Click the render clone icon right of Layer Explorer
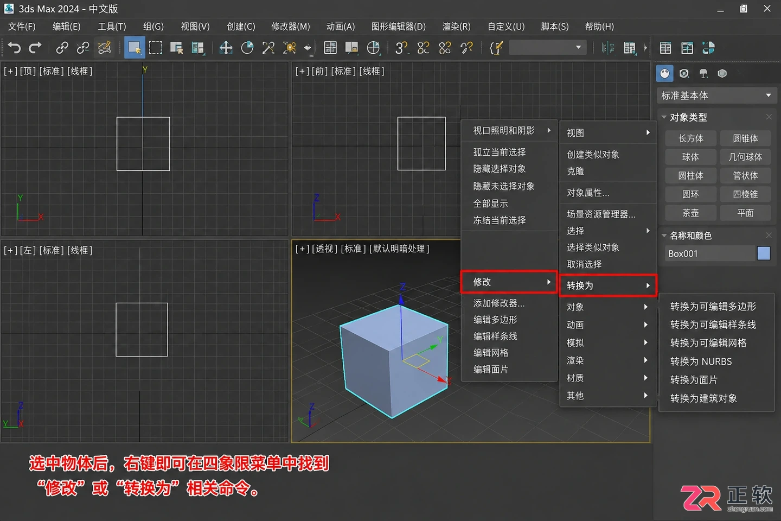The width and height of the screenshot is (781, 521). coord(708,48)
